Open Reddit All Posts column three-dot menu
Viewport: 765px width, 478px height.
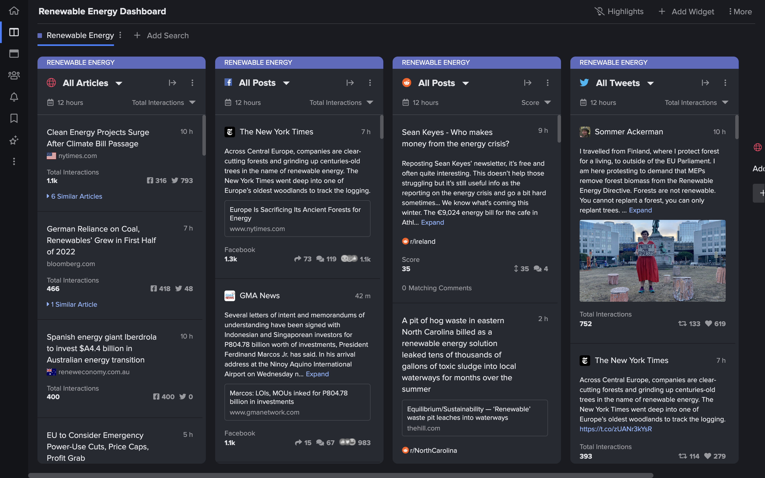coord(547,83)
